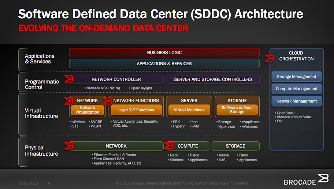Image resolution: width=334 pixels, height=189 pixels.
Task: Click the Layer 2-7 Functions block
Action: (x=136, y=110)
